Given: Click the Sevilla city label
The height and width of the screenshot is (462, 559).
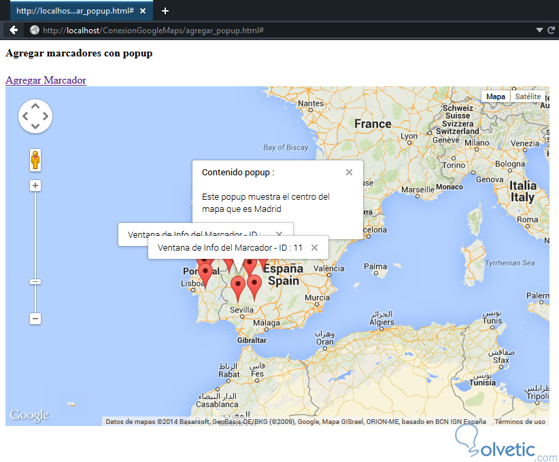Looking at the screenshot, I should coord(241,310).
